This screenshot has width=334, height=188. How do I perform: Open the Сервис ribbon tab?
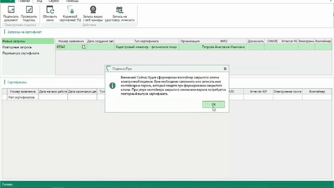click(x=54, y=1)
